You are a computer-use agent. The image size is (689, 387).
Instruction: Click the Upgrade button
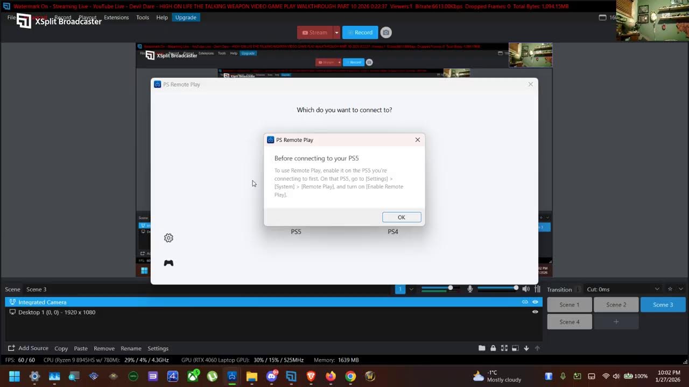(x=186, y=17)
